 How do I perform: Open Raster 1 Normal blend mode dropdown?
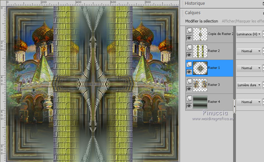(249, 68)
